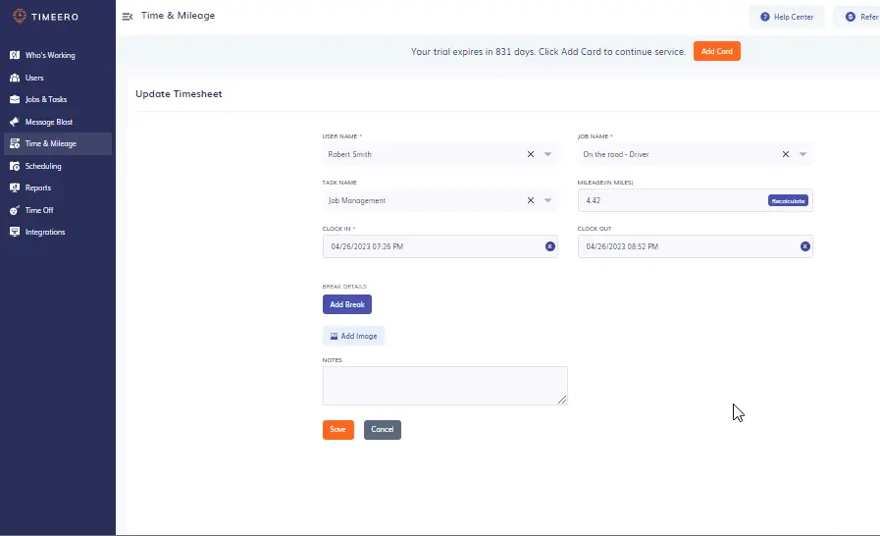The height and width of the screenshot is (536, 880).
Task: Click the Users sidebar icon
Action: tap(15, 78)
